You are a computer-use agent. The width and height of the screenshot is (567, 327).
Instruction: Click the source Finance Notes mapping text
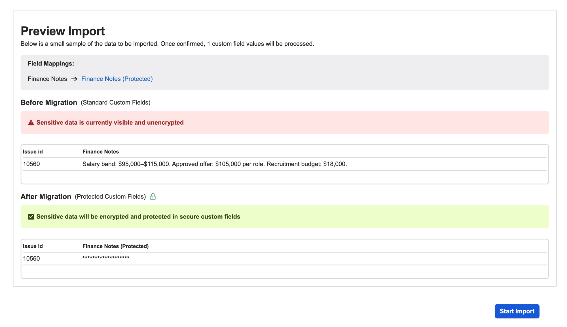[47, 79]
